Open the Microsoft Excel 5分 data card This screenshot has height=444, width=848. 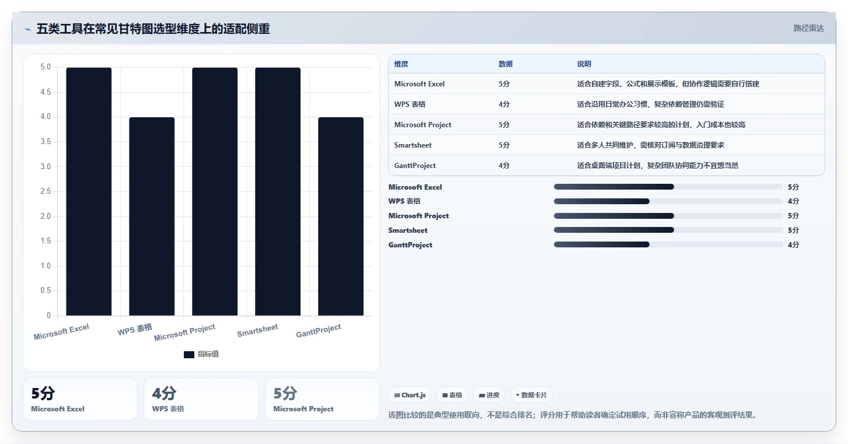(x=80, y=399)
